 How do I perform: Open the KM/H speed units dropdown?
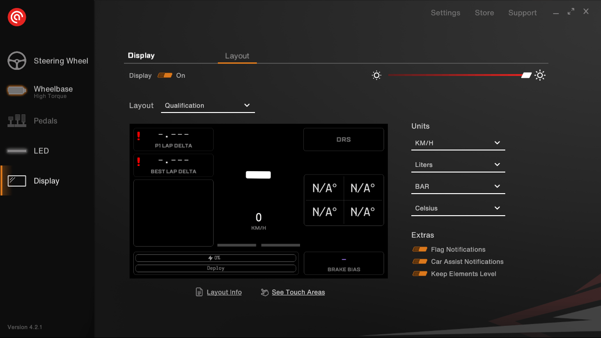[458, 143]
